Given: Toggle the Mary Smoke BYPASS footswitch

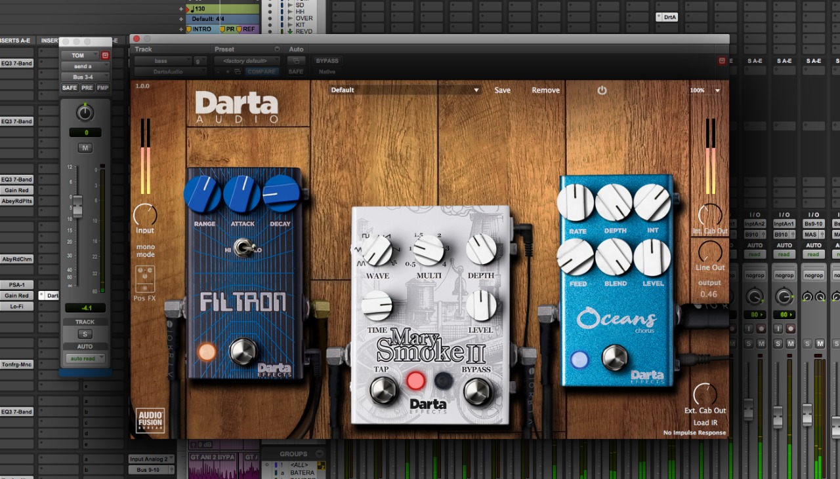Looking at the screenshot, I should pyautogui.click(x=477, y=391).
